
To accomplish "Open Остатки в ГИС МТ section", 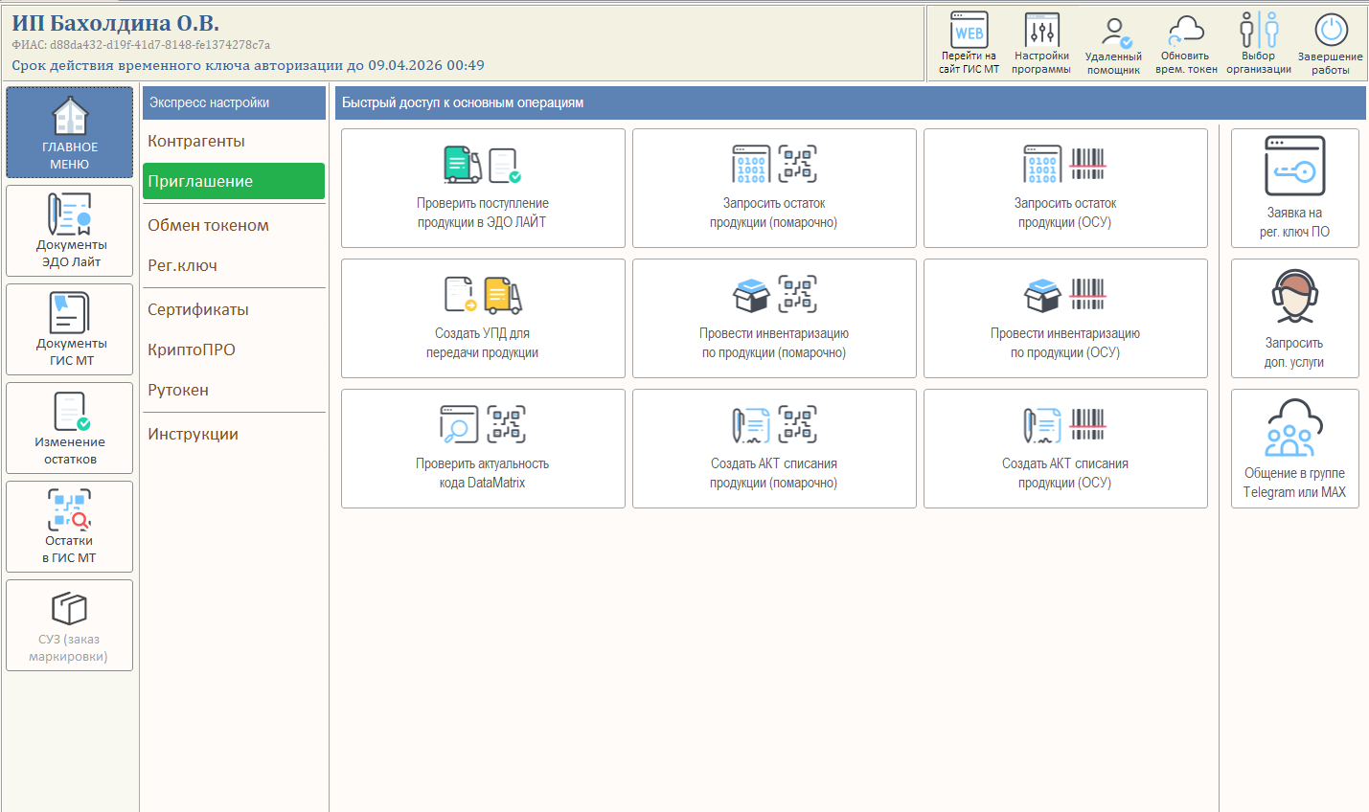I will coord(70,527).
